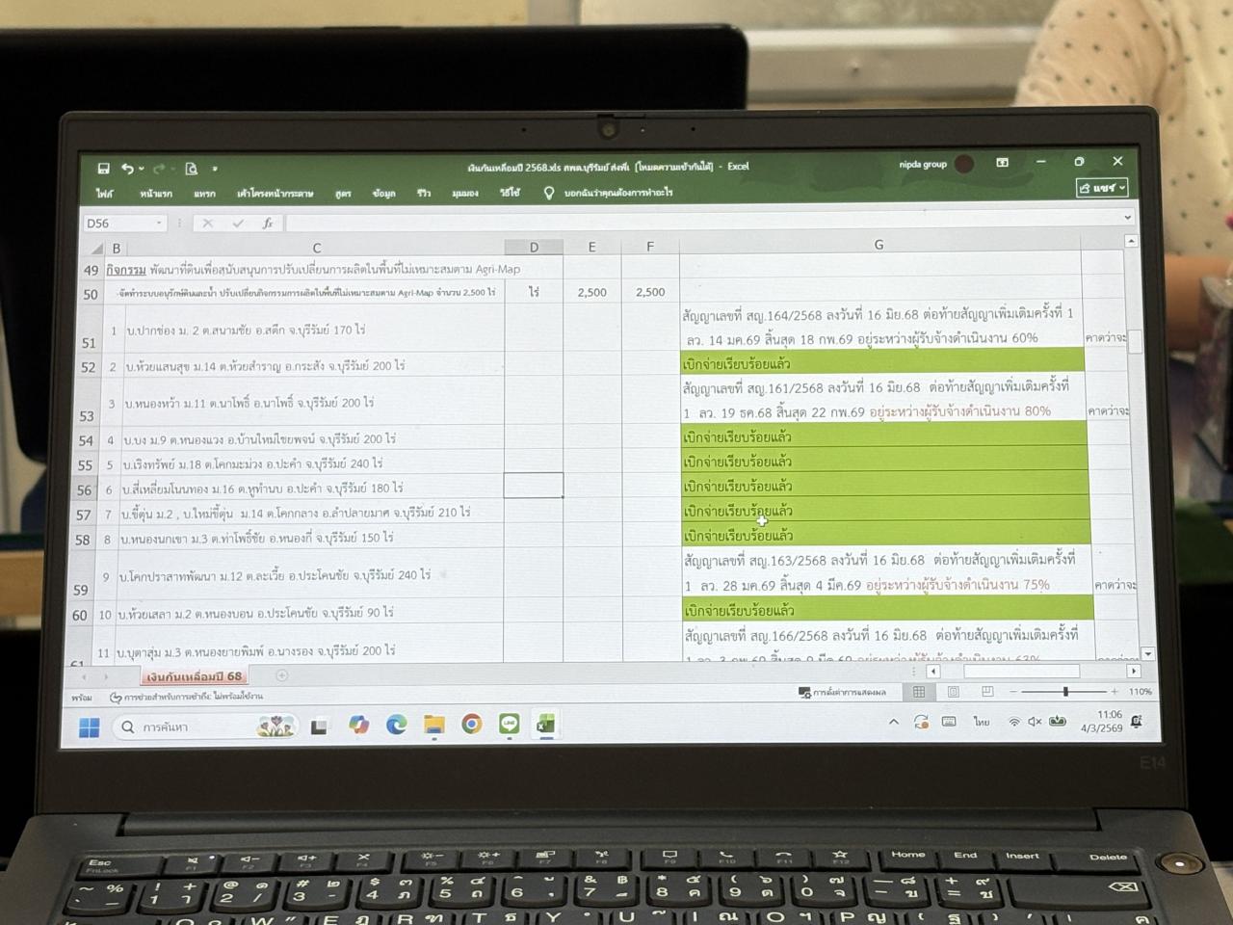Open the Name Box dropdown arrow
The height and width of the screenshot is (925, 1233).
click(x=159, y=224)
